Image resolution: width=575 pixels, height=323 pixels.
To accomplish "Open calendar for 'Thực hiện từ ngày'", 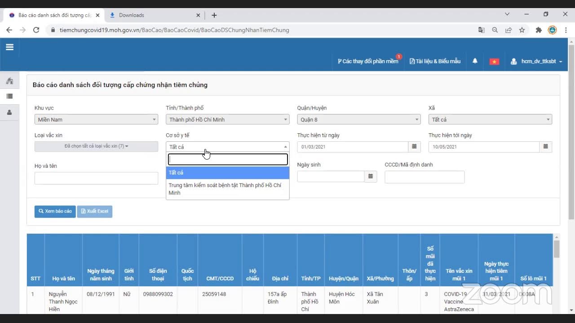I will click(x=414, y=147).
